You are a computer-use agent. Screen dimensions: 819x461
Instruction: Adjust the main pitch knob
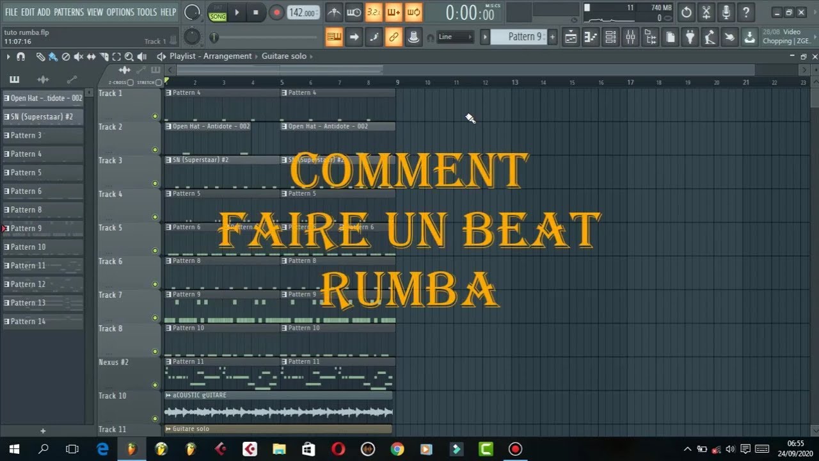[x=192, y=36]
